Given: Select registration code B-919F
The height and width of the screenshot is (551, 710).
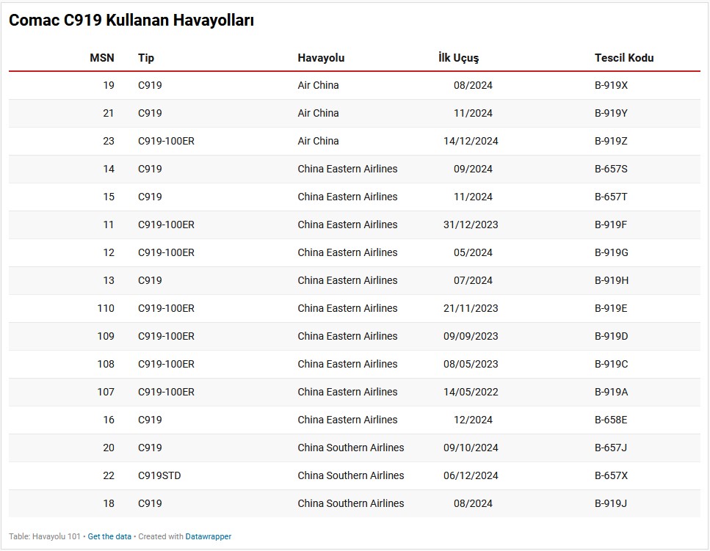Looking at the screenshot, I should 611,225.
